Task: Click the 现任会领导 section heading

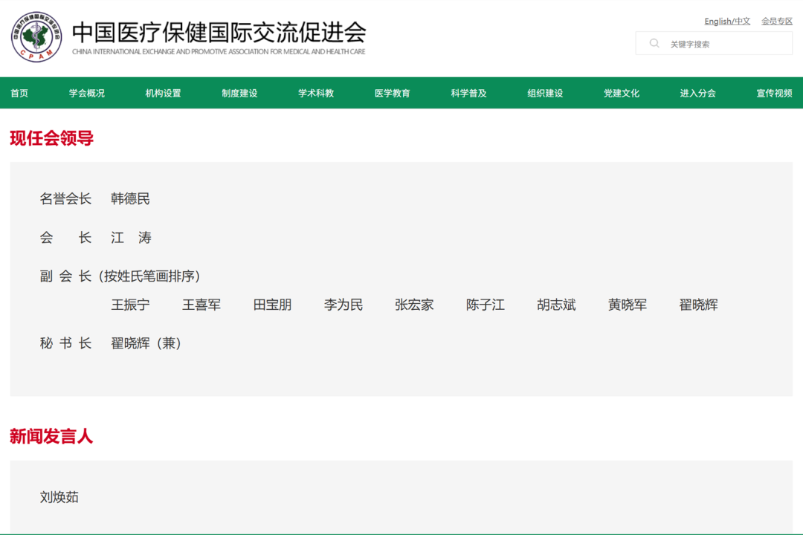Action: click(x=52, y=138)
